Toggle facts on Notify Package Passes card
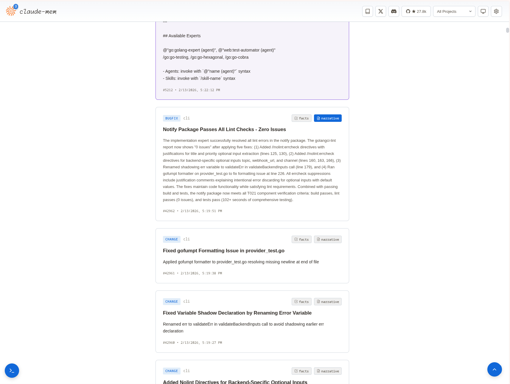The image size is (510, 384). [x=301, y=118]
